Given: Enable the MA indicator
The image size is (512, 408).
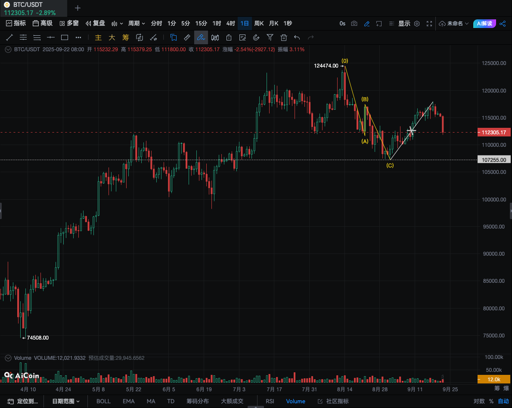Looking at the screenshot, I should point(151,401).
